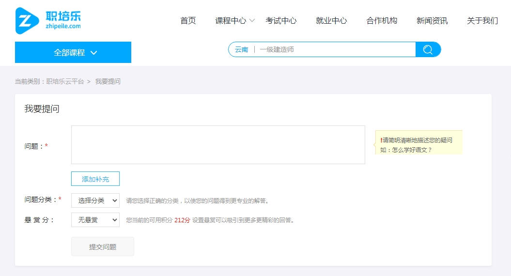
Task: Click the 提交问题 submit button
Action: (103, 246)
